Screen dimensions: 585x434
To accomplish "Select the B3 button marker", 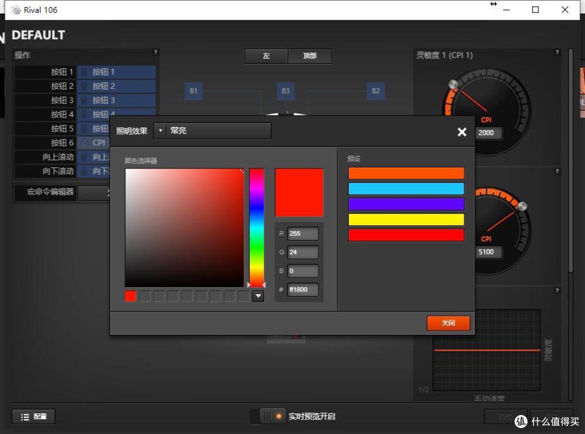I will (286, 91).
